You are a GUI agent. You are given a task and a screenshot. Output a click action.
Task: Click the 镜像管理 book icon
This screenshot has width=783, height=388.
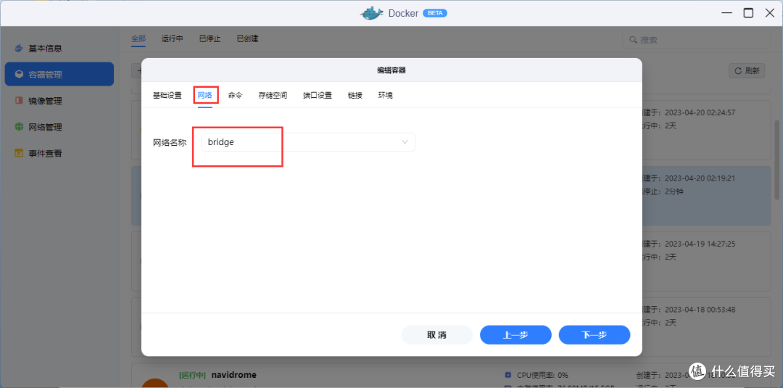click(x=19, y=101)
